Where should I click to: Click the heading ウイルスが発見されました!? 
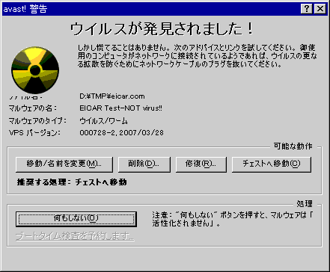[162, 28]
